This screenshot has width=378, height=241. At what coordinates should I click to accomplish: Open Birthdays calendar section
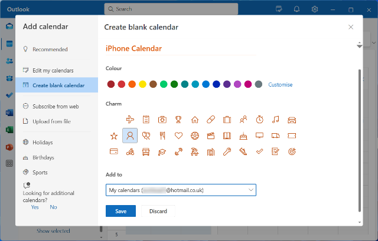tap(57, 157)
